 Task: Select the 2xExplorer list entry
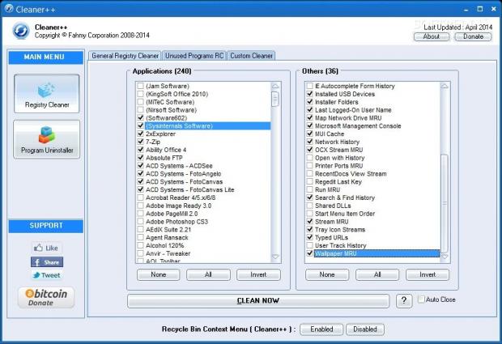[x=160, y=134]
